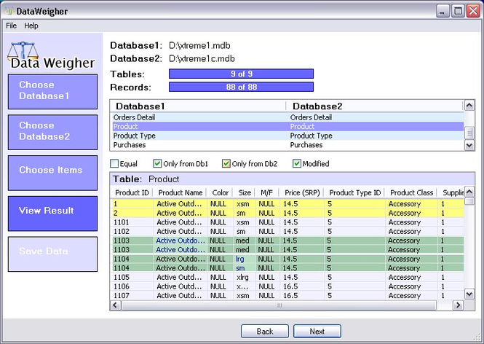Click the Product table scroll-down arrow

pyautogui.click(x=469, y=294)
